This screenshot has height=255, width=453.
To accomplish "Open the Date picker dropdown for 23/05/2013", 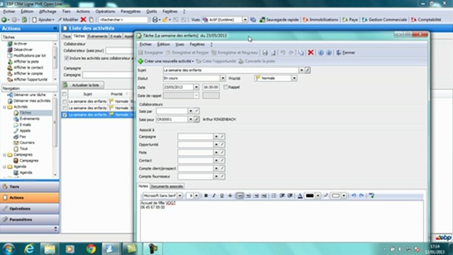I will pyautogui.click(x=196, y=87).
